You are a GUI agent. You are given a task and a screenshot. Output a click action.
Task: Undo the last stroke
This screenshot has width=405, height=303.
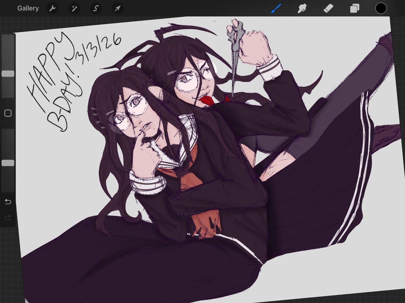click(x=8, y=202)
